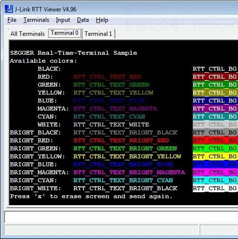This screenshot has width=238, height=239.
Task: Click the 'RTT_CTRL_TEXT_CYAN' text
Action: (x=109, y=117)
